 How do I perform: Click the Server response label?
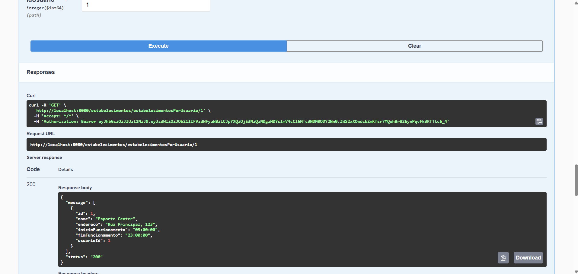pyautogui.click(x=44, y=157)
